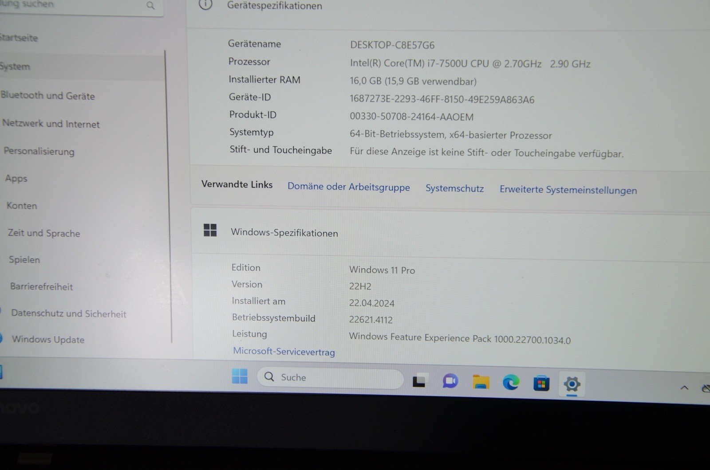Click Produkt-ID 00330-50708-24164-AAOEM
710x470 pixels.
pos(411,117)
